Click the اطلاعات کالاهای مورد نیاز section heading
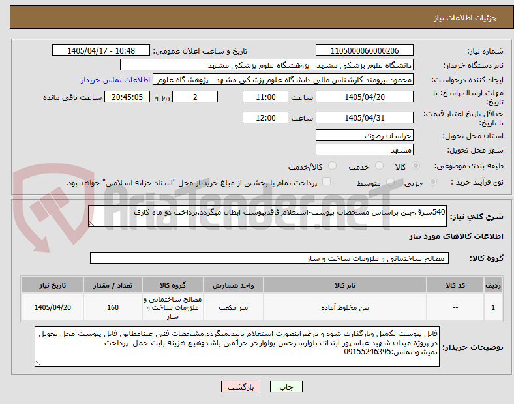This screenshot has height=404, width=514. tap(456, 236)
